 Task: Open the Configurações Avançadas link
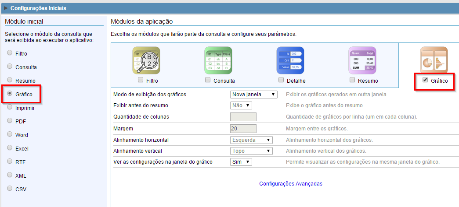290,184
